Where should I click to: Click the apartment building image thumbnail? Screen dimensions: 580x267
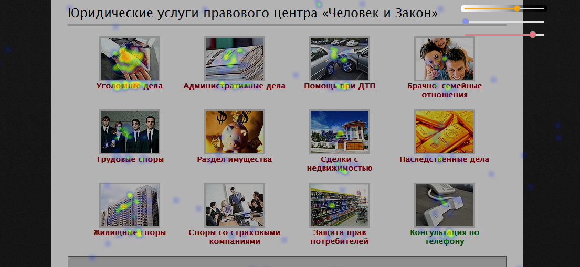click(x=129, y=205)
